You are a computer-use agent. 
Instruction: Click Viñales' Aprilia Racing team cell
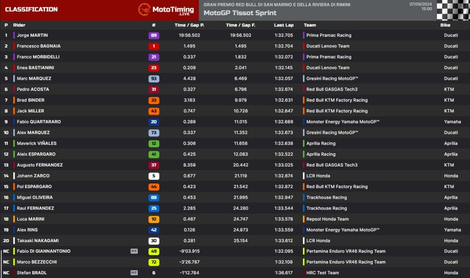pos(321,144)
